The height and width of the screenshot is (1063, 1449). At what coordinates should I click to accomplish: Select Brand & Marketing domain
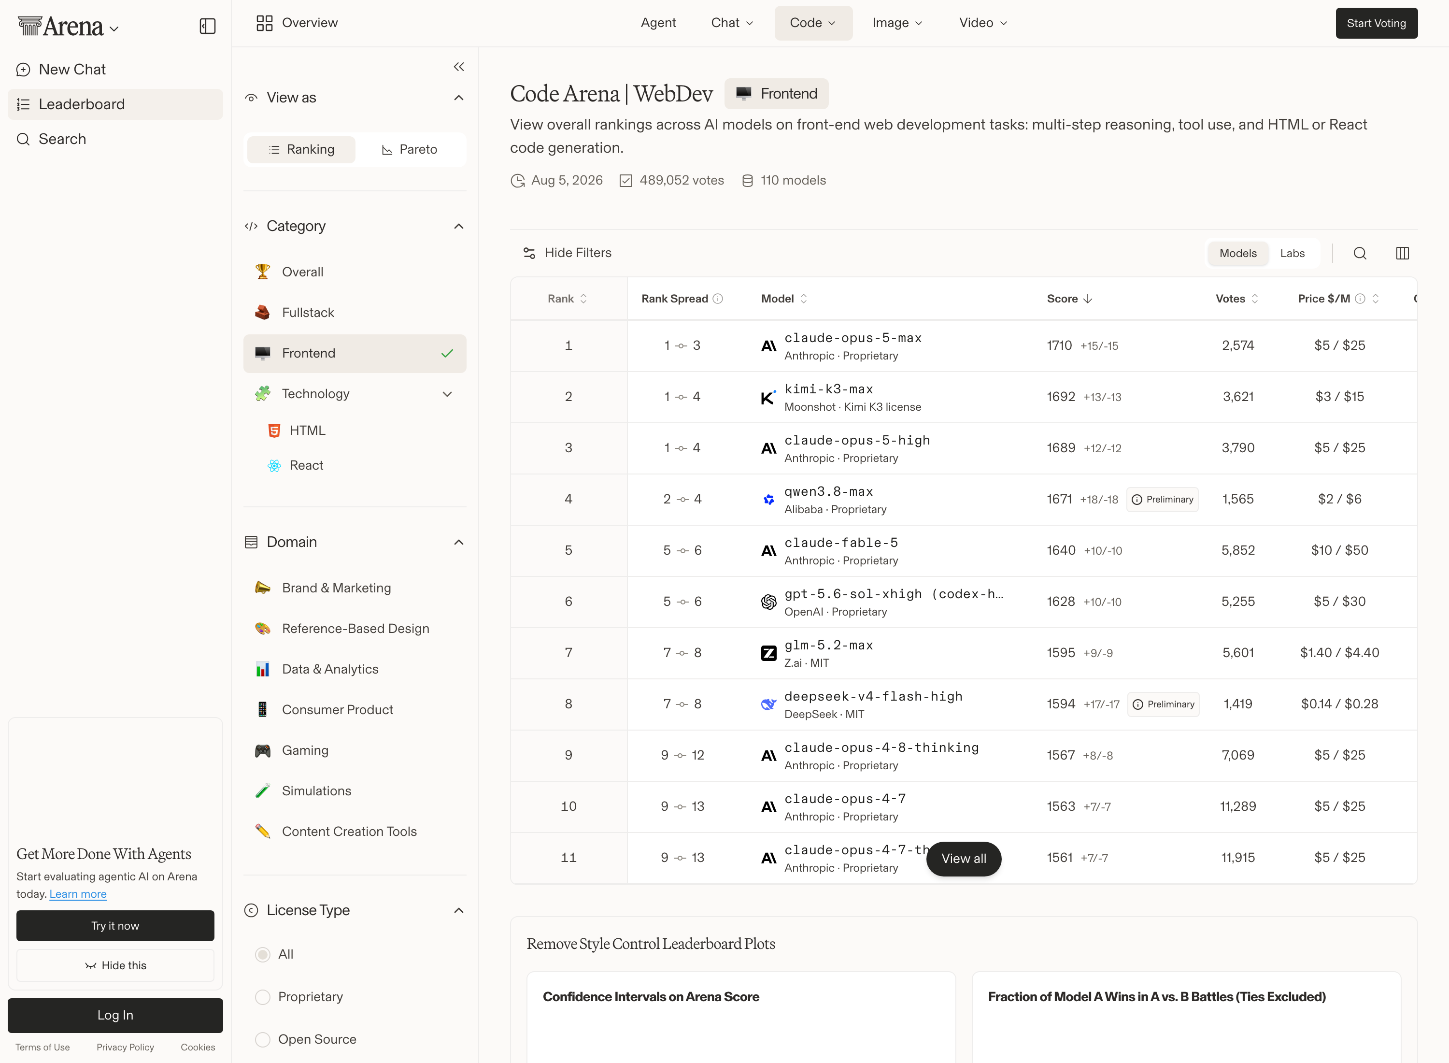coord(355,588)
